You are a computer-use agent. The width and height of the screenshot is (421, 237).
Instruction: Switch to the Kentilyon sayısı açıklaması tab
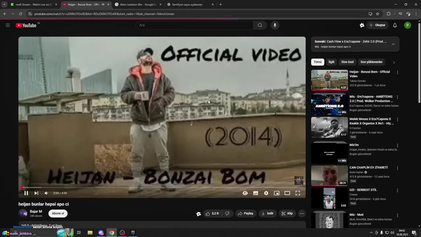point(190,5)
